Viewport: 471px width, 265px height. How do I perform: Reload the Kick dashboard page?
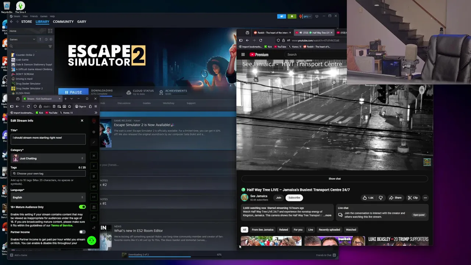point(28,106)
